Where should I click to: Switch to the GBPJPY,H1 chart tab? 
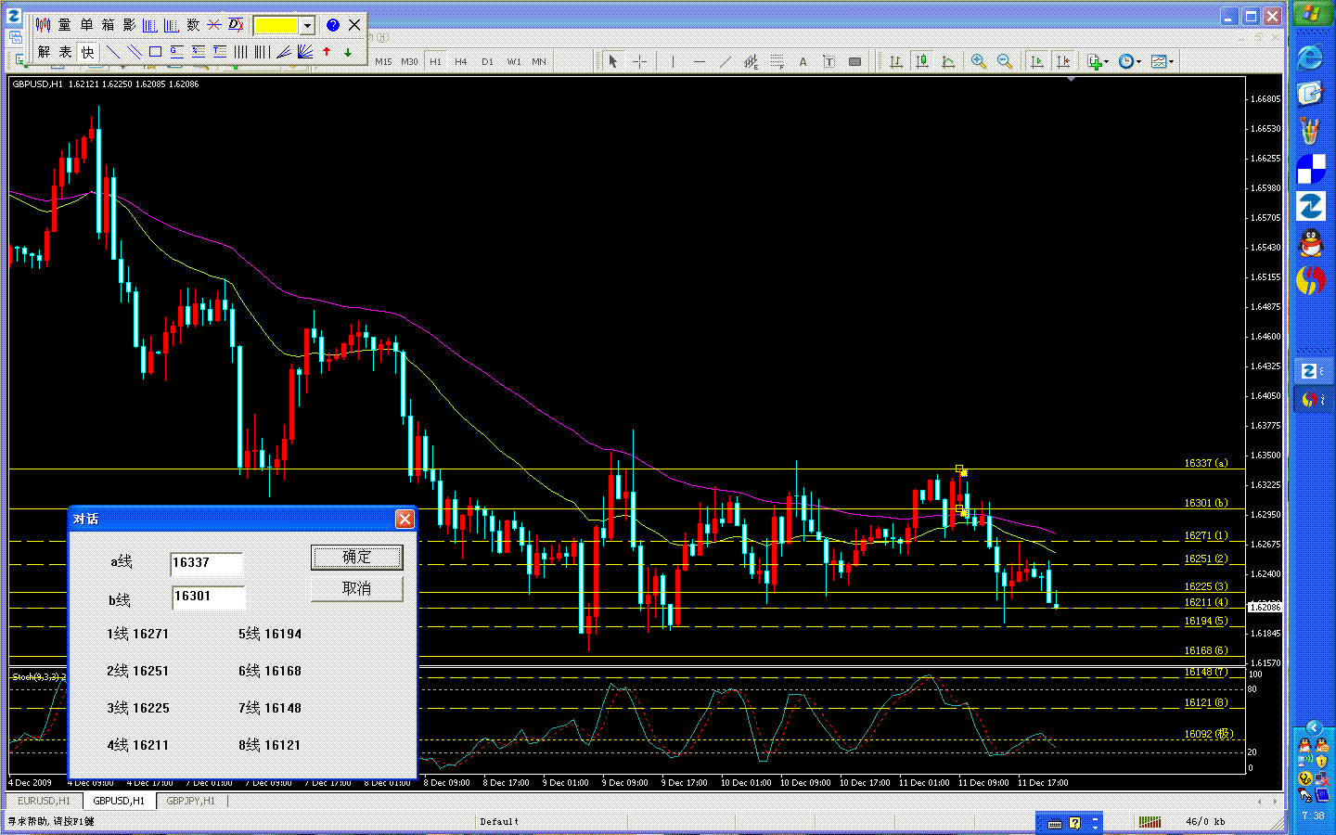pos(190,801)
